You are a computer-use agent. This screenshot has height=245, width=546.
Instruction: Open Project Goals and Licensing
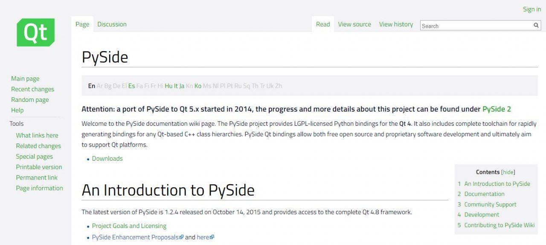129,226
